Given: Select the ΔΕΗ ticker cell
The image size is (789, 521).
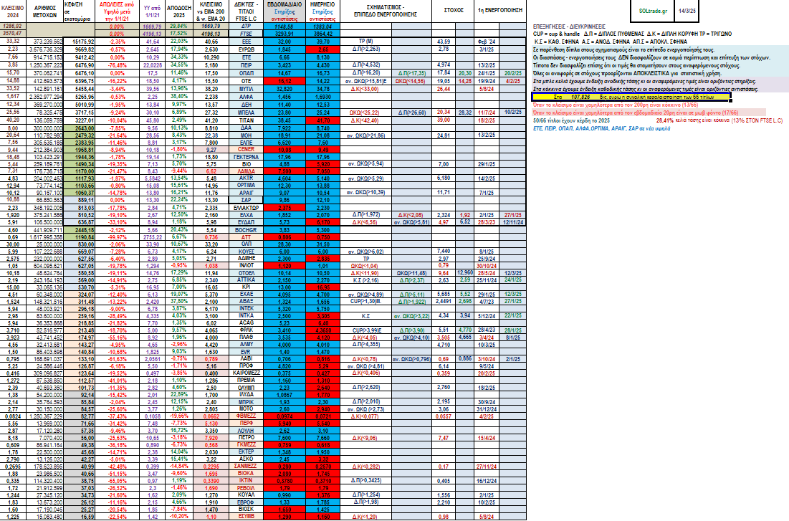Looking at the screenshot, I should tap(247, 105).
